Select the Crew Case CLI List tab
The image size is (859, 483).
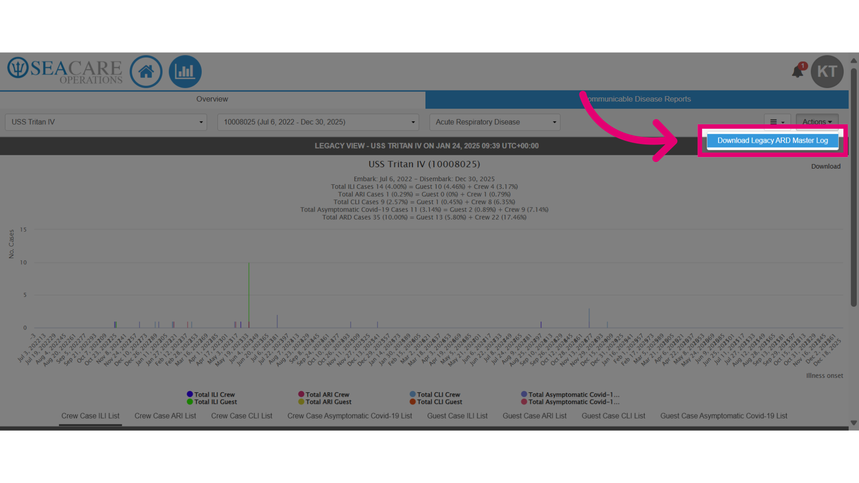click(242, 416)
